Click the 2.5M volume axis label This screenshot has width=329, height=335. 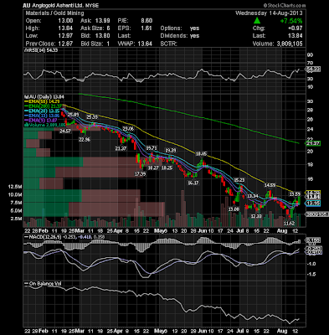(x=16, y=219)
